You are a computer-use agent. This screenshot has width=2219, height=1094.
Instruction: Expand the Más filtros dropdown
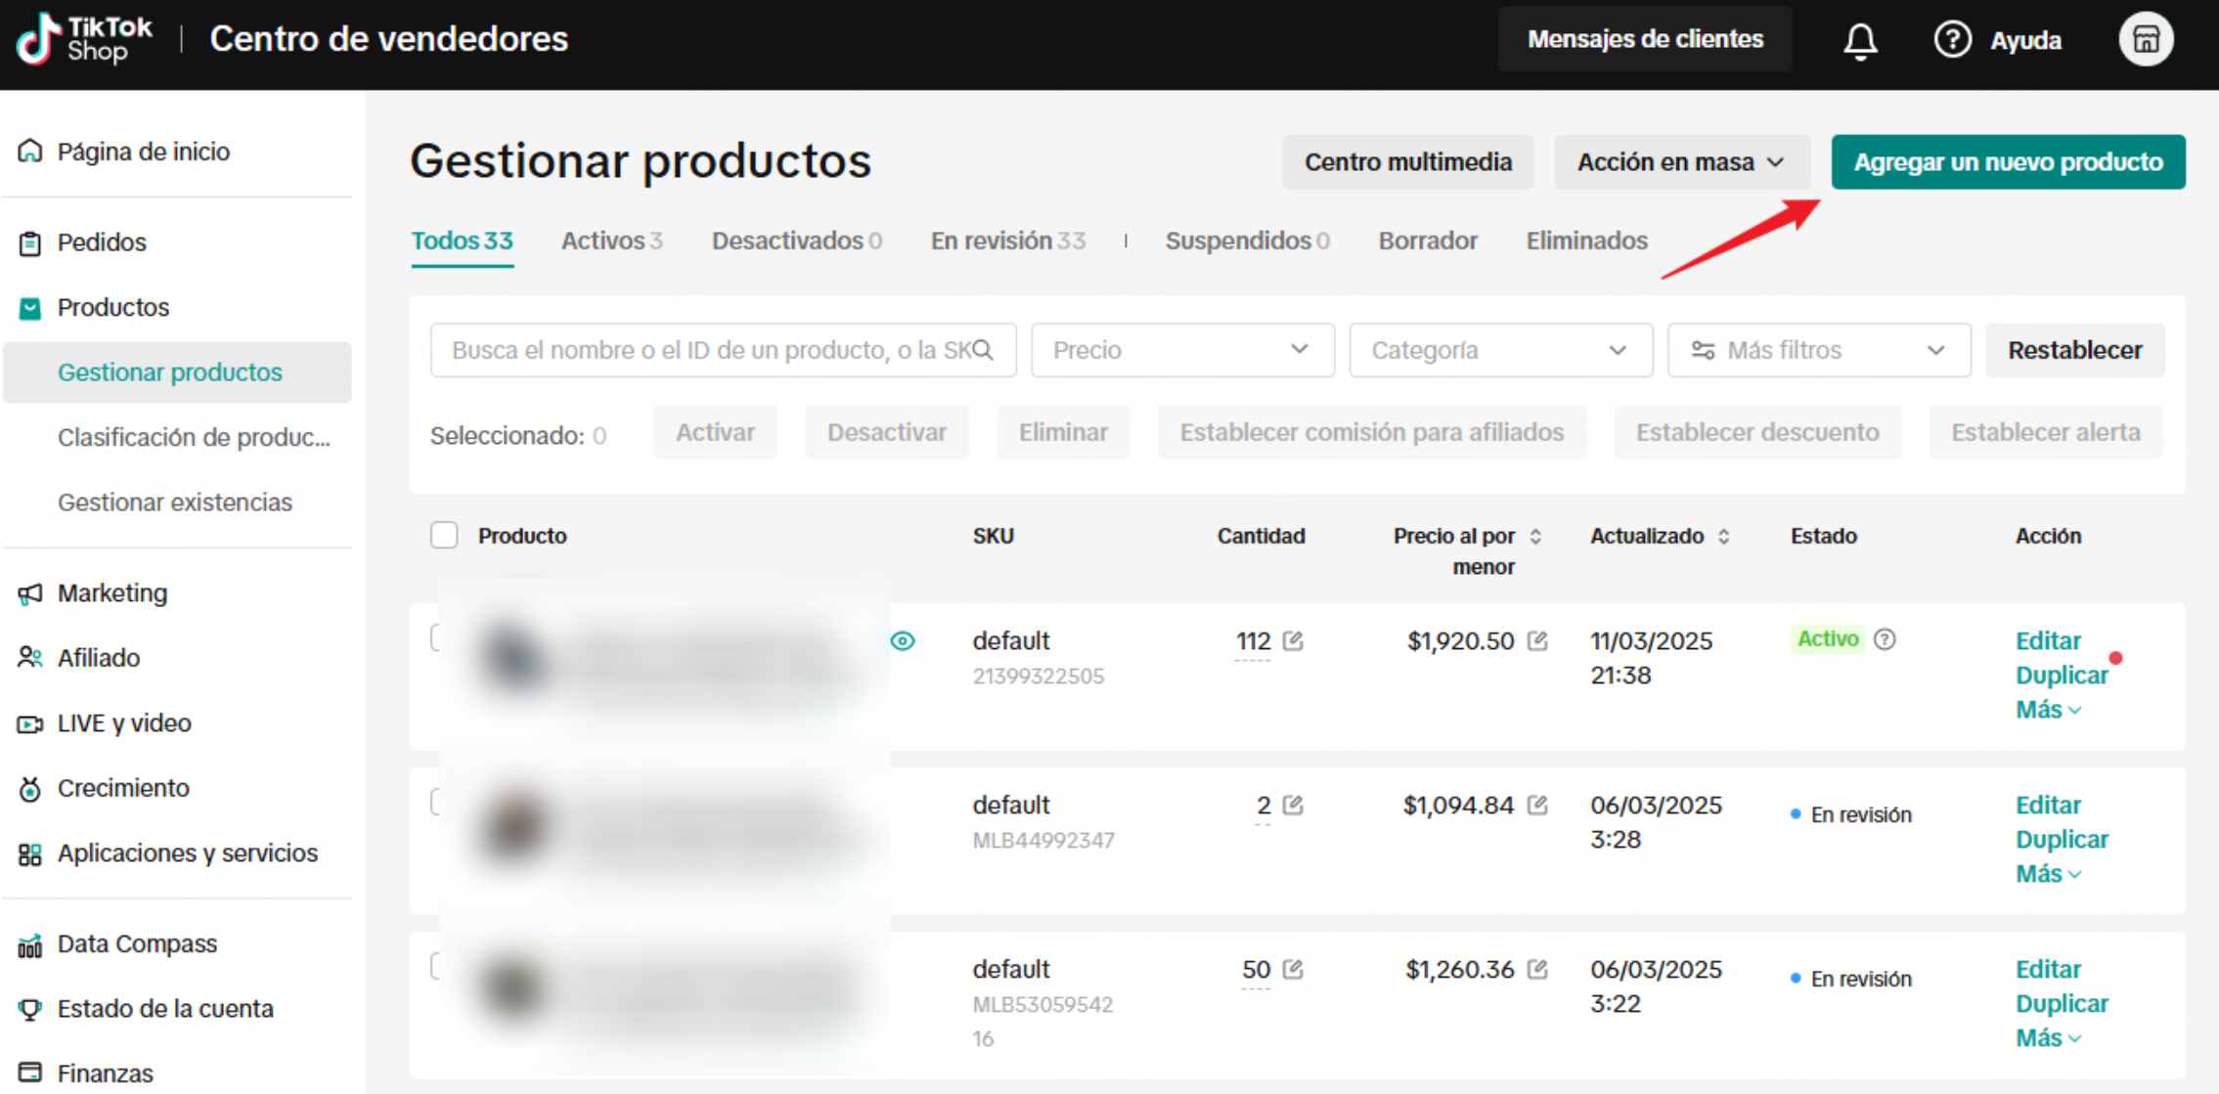click(x=1818, y=350)
